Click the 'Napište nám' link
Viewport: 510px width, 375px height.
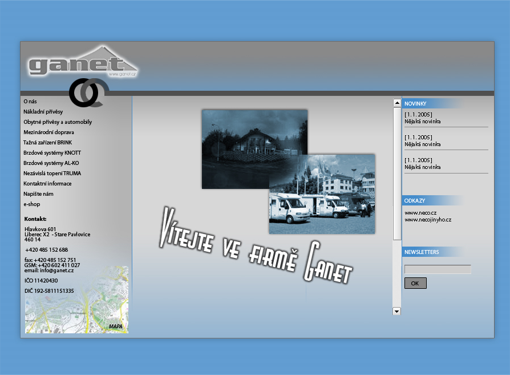38,193
